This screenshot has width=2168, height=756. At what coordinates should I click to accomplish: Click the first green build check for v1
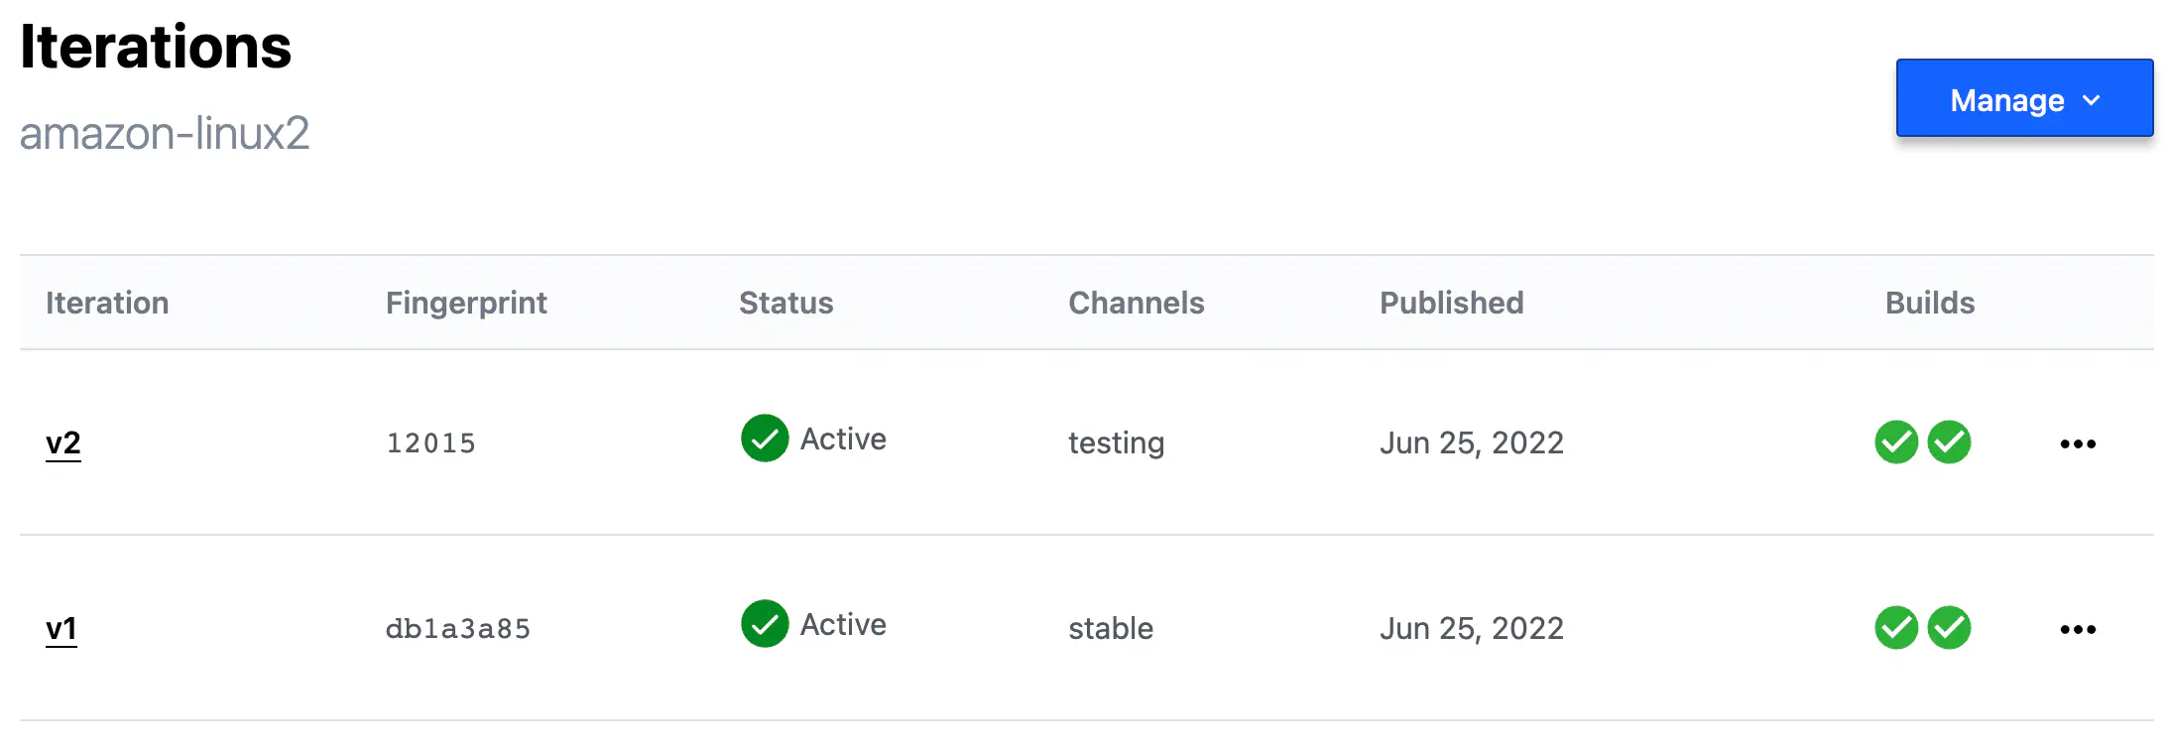[1895, 627]
